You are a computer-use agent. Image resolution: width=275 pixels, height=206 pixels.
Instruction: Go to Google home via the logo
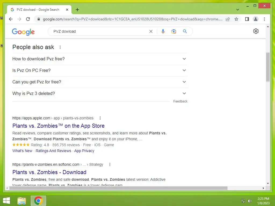coord(23,32)
